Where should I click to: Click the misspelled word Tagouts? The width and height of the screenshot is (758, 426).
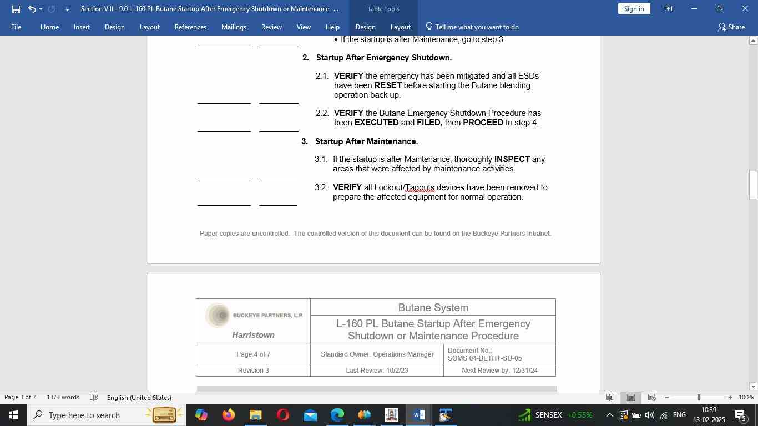pyautogui.click(x=420, y=187)
